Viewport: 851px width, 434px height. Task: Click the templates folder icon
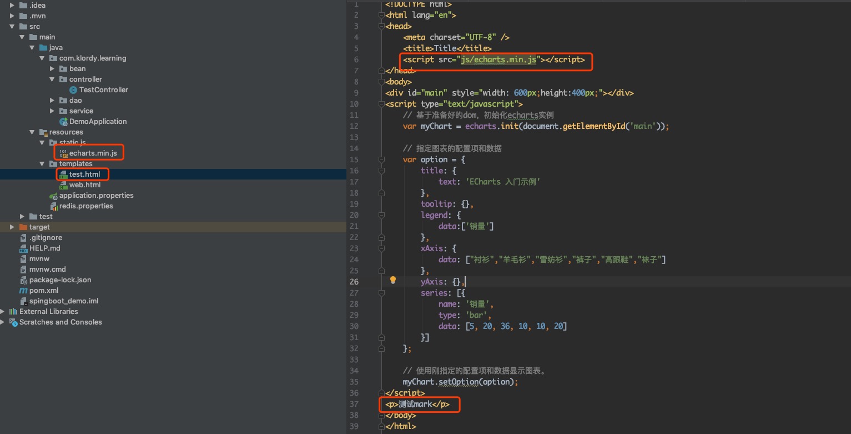(53, 164)
